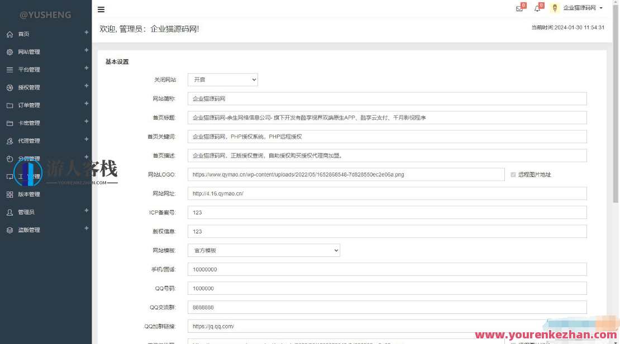Open the hamburger navigation menu icon
The height and width of the screenshot is (344, 620).
[x=101, y=9]
